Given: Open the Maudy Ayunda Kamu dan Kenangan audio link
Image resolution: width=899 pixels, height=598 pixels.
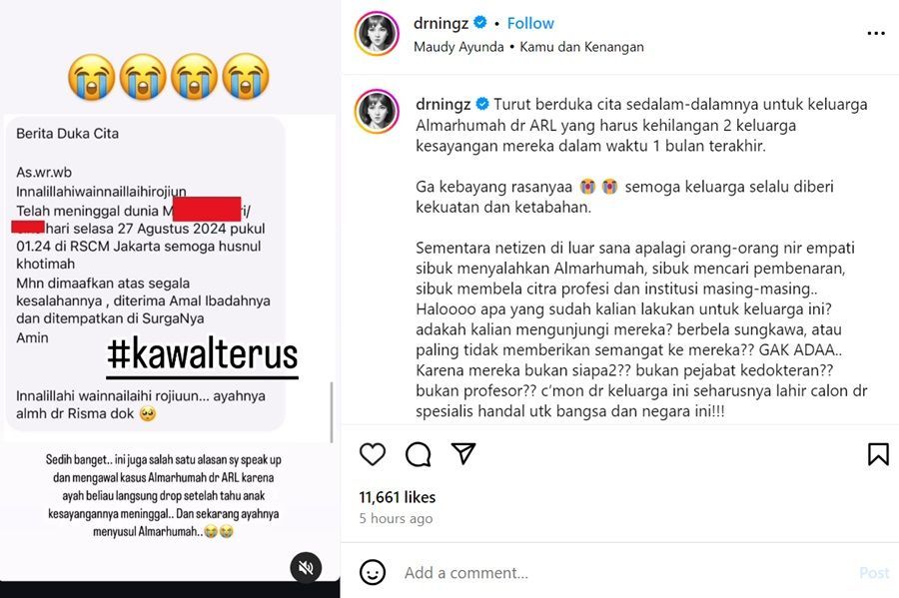Looking at the screenshot, I should point(528,47).
